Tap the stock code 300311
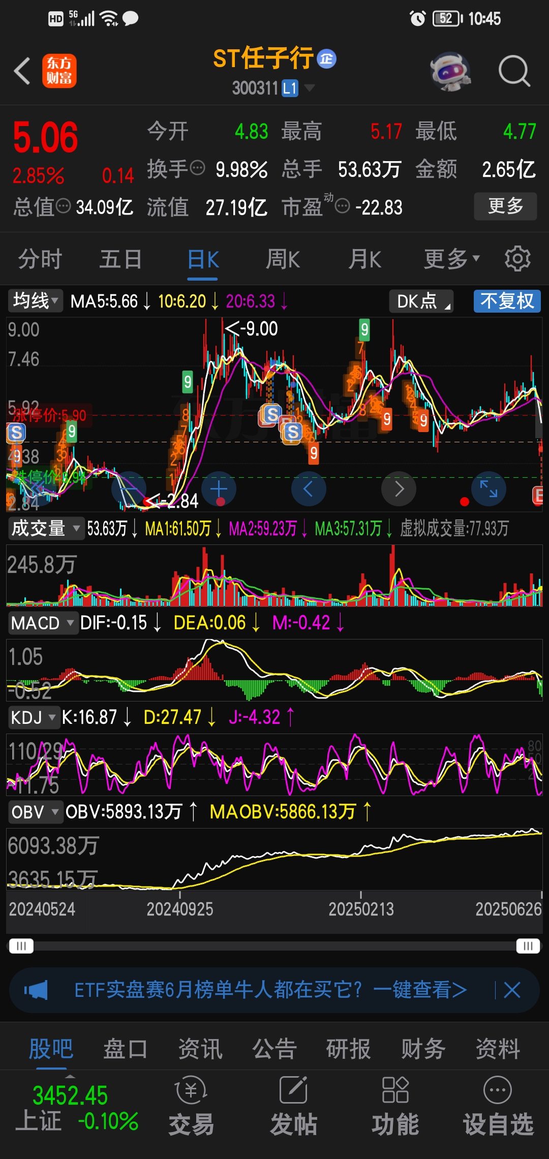 (x=255, y=88)
